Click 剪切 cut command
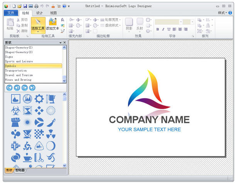 (22, 20)
